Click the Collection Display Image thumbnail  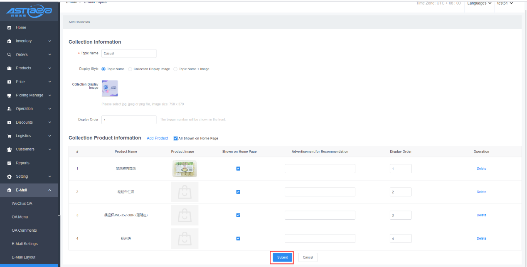tap(110, 88)
